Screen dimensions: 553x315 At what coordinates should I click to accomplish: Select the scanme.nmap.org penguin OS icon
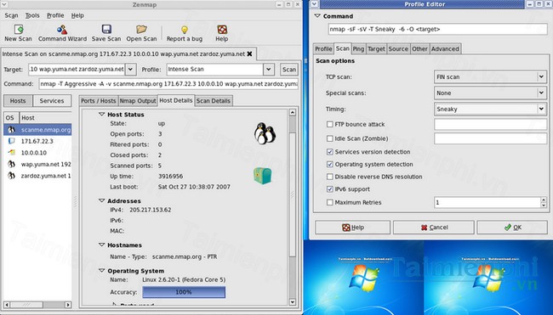tap(11, 130)
